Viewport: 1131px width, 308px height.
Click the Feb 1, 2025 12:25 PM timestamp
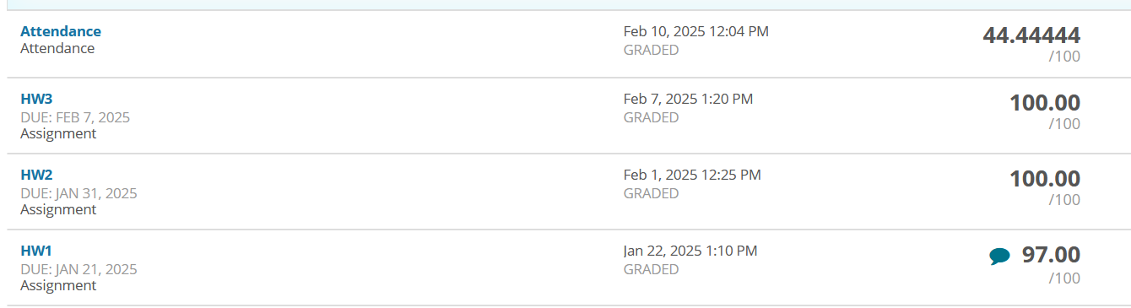pos(692,175)
